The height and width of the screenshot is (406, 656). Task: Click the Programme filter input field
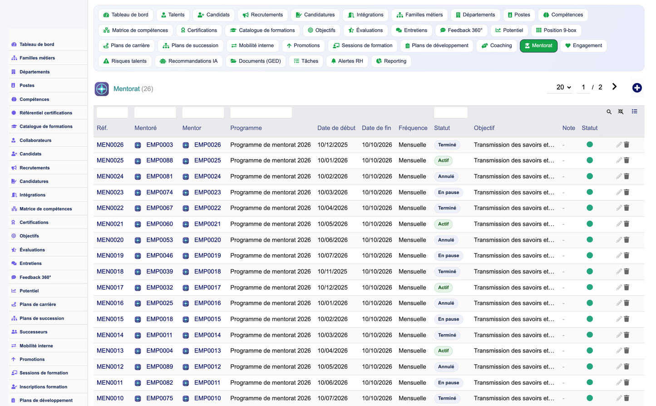(x=261, y=112)
